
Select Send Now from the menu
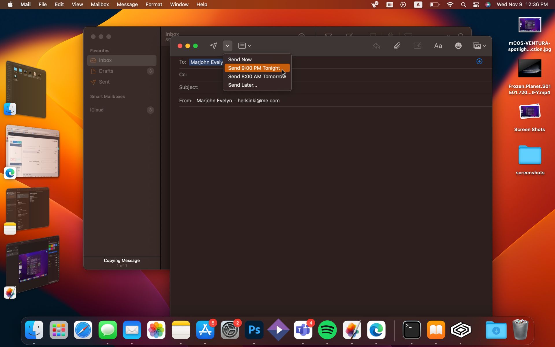240,60
